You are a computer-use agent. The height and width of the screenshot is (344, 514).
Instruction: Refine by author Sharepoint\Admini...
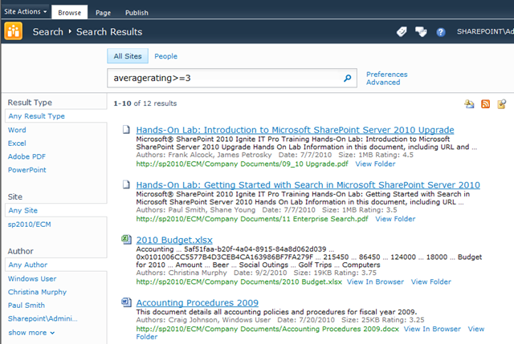click(x=43, y=318)
